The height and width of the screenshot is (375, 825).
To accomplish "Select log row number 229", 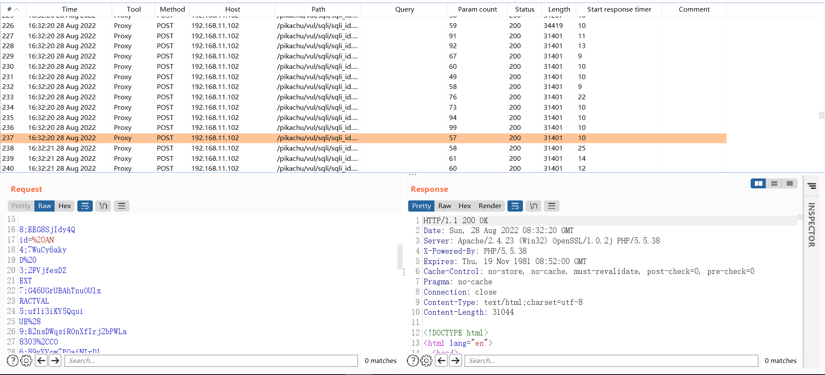I will coord(363,56).
